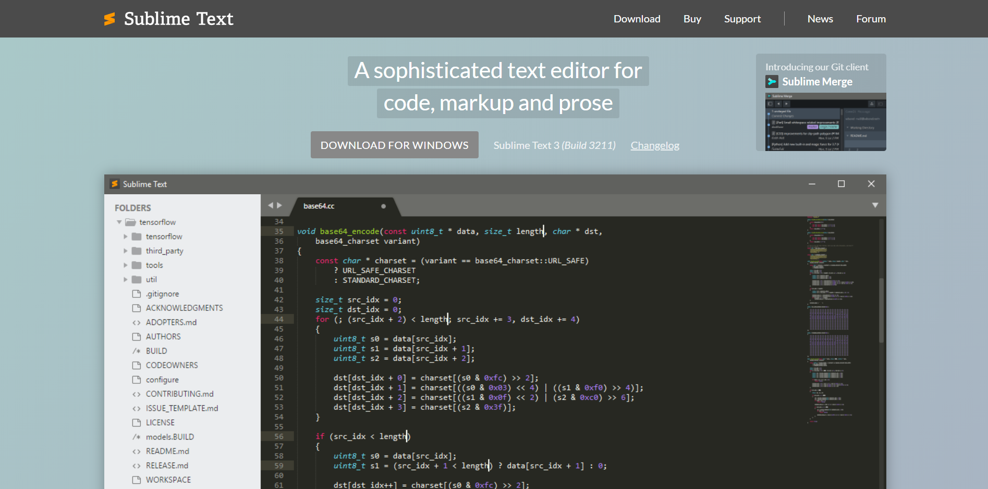Viewport: 988px width, 489px height.
Task: Open the Changelog link
Action: pos(655,145)
